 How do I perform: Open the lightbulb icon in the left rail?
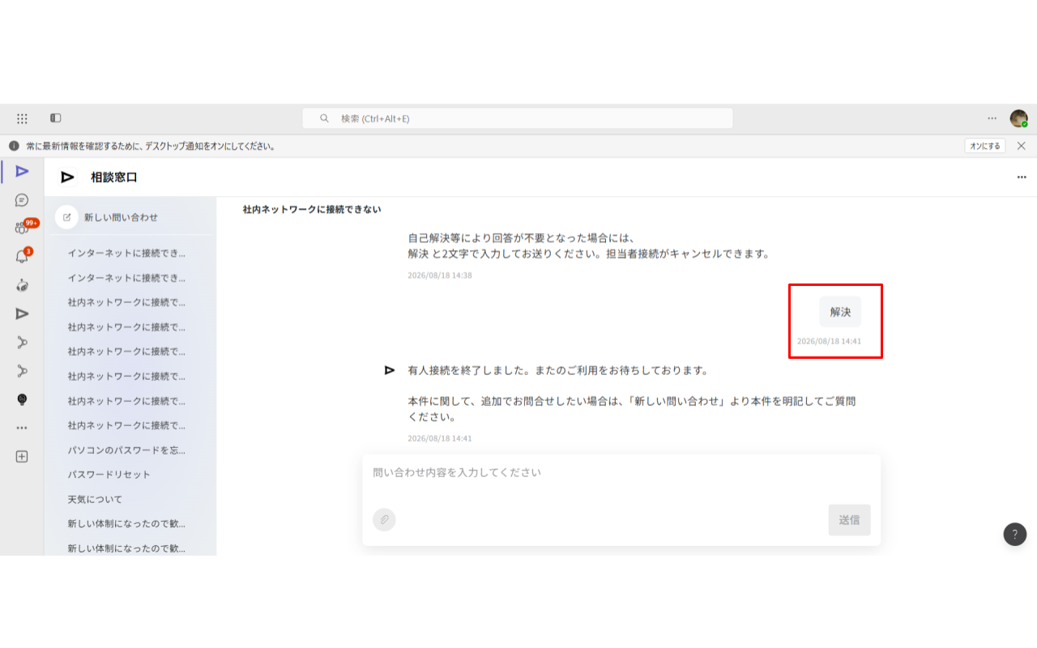[x=22, y=399]
